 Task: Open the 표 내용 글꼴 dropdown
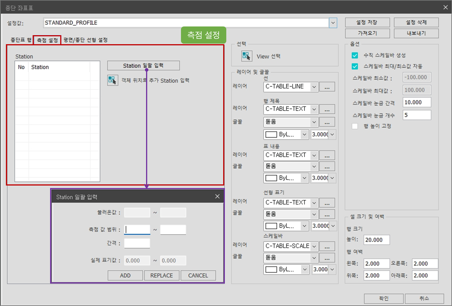tap(314, 166)
